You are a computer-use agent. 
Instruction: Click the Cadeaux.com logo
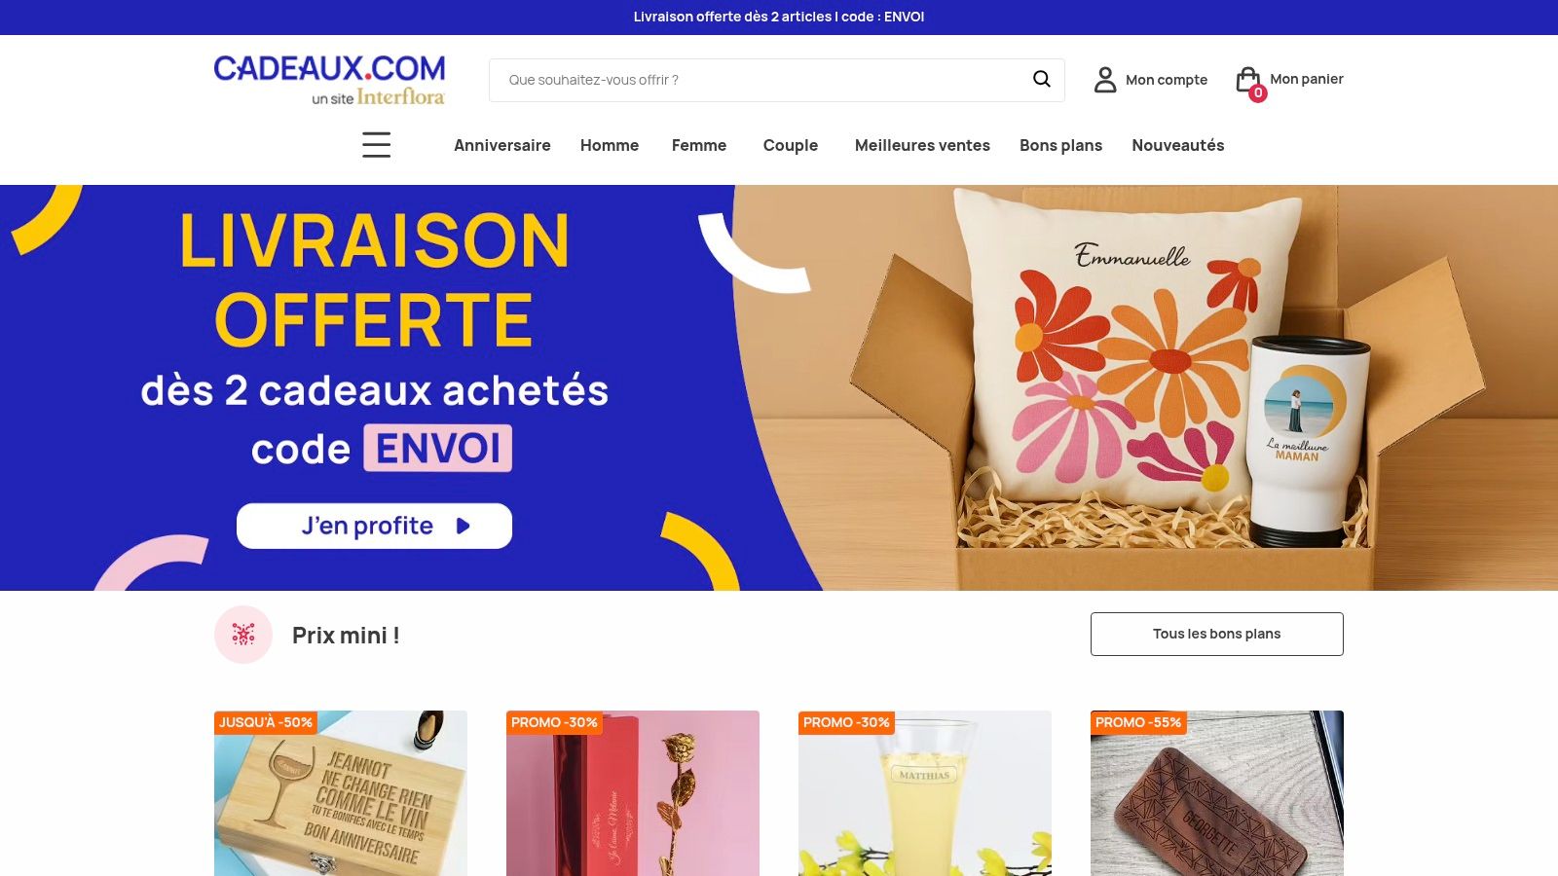point(329,80)
